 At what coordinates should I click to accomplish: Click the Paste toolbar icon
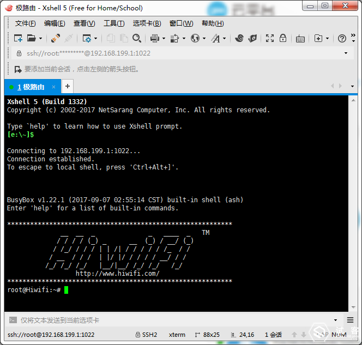point(124,38)
